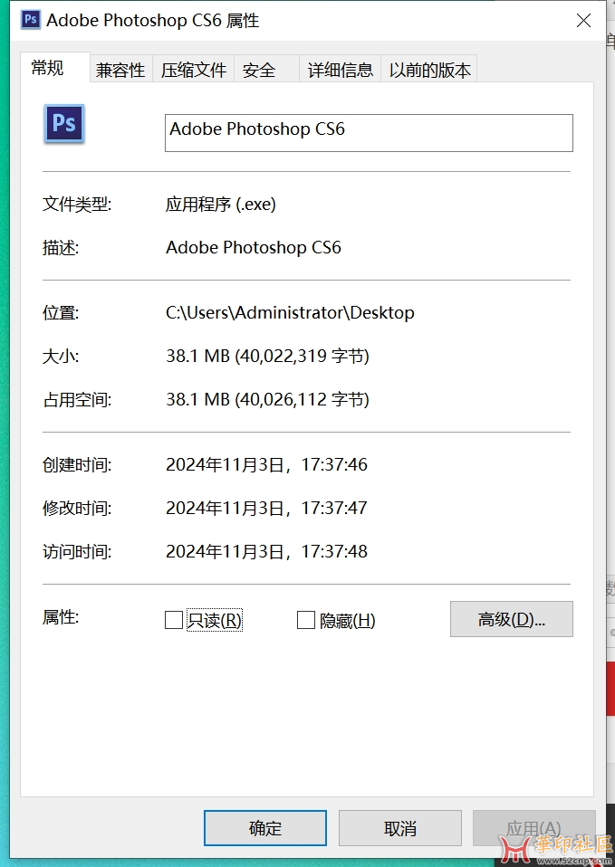The height and width of the screenshot is (867, 615).
Task: Click the 取消 button
Action: click(x=400, y=828)
